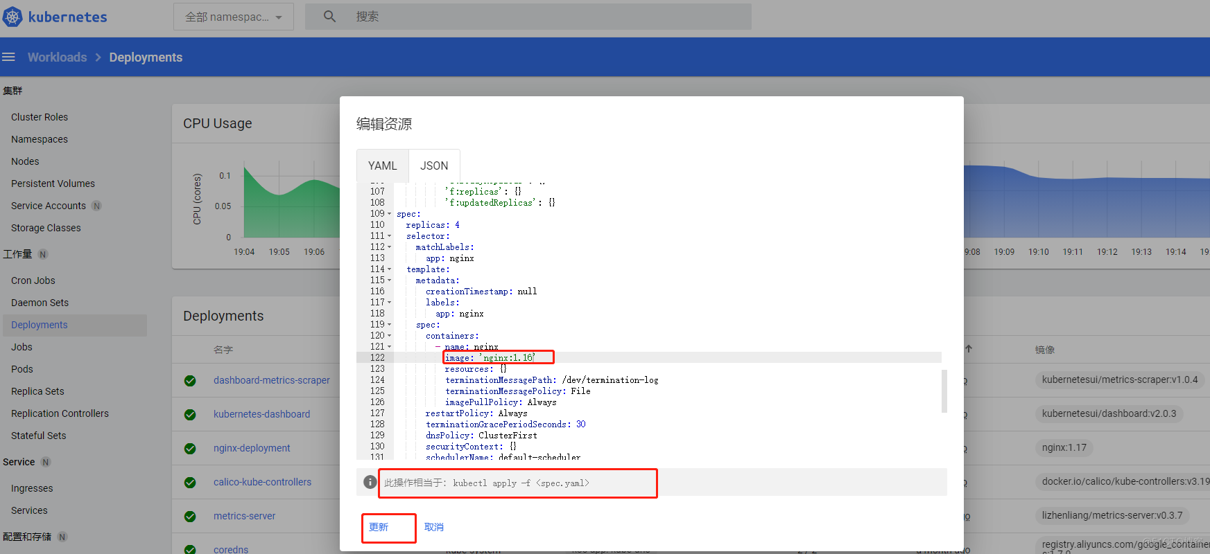Image resolution: width=1210 pixels, height=554 pixels.
Task: Open Pods in sidebar
Action: coord(22,369)
